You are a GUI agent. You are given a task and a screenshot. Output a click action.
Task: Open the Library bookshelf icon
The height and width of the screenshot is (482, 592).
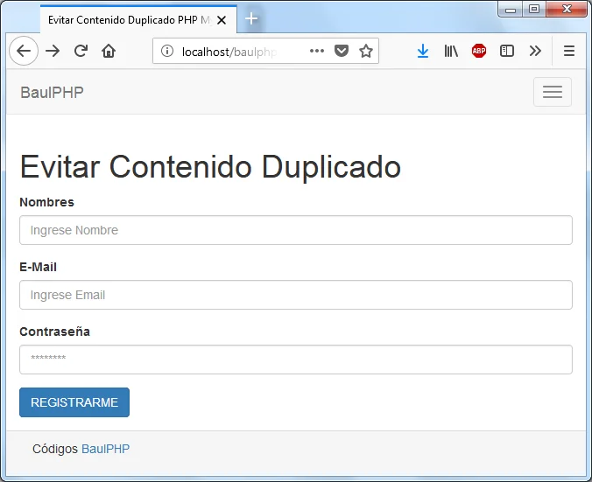(x=451, y=51)
